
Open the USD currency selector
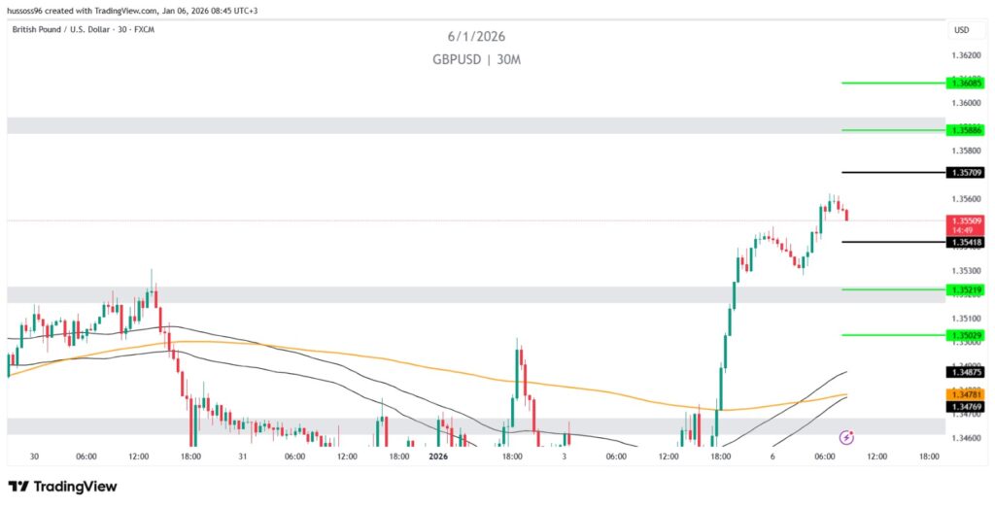pos(962,30)
